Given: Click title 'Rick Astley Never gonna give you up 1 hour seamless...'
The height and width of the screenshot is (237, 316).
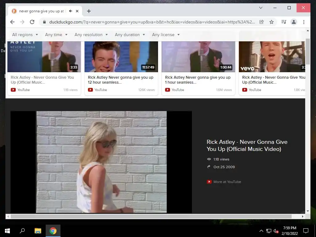Looking at the screenshot, I should (198, 80).
